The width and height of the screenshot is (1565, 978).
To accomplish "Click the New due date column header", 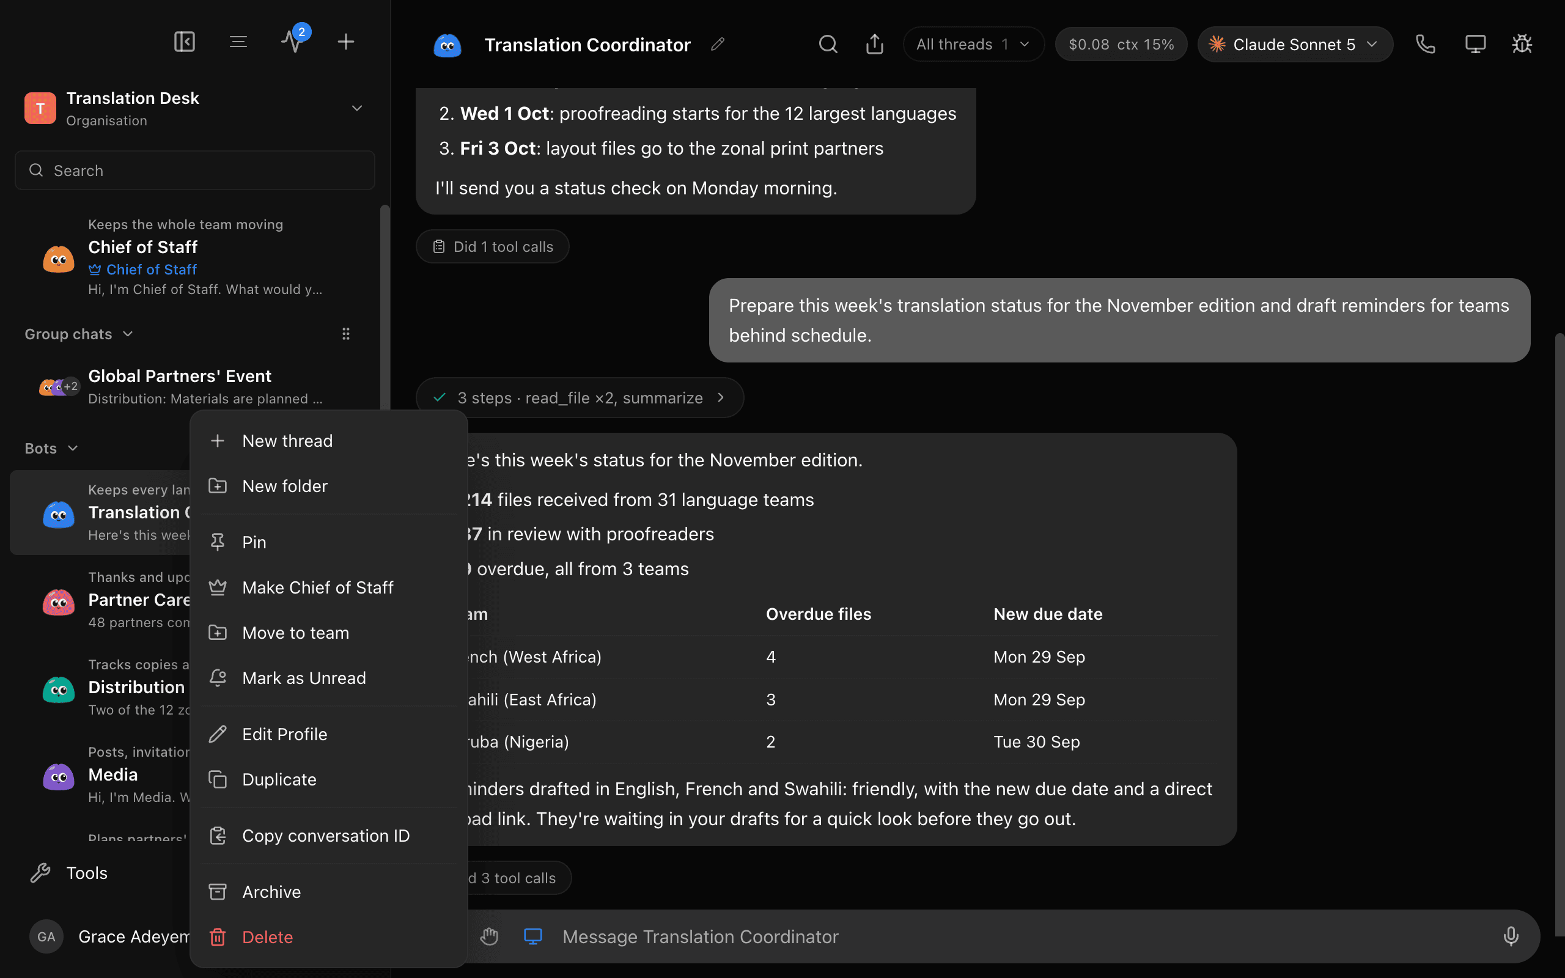I will click(x=1048, y=614).
